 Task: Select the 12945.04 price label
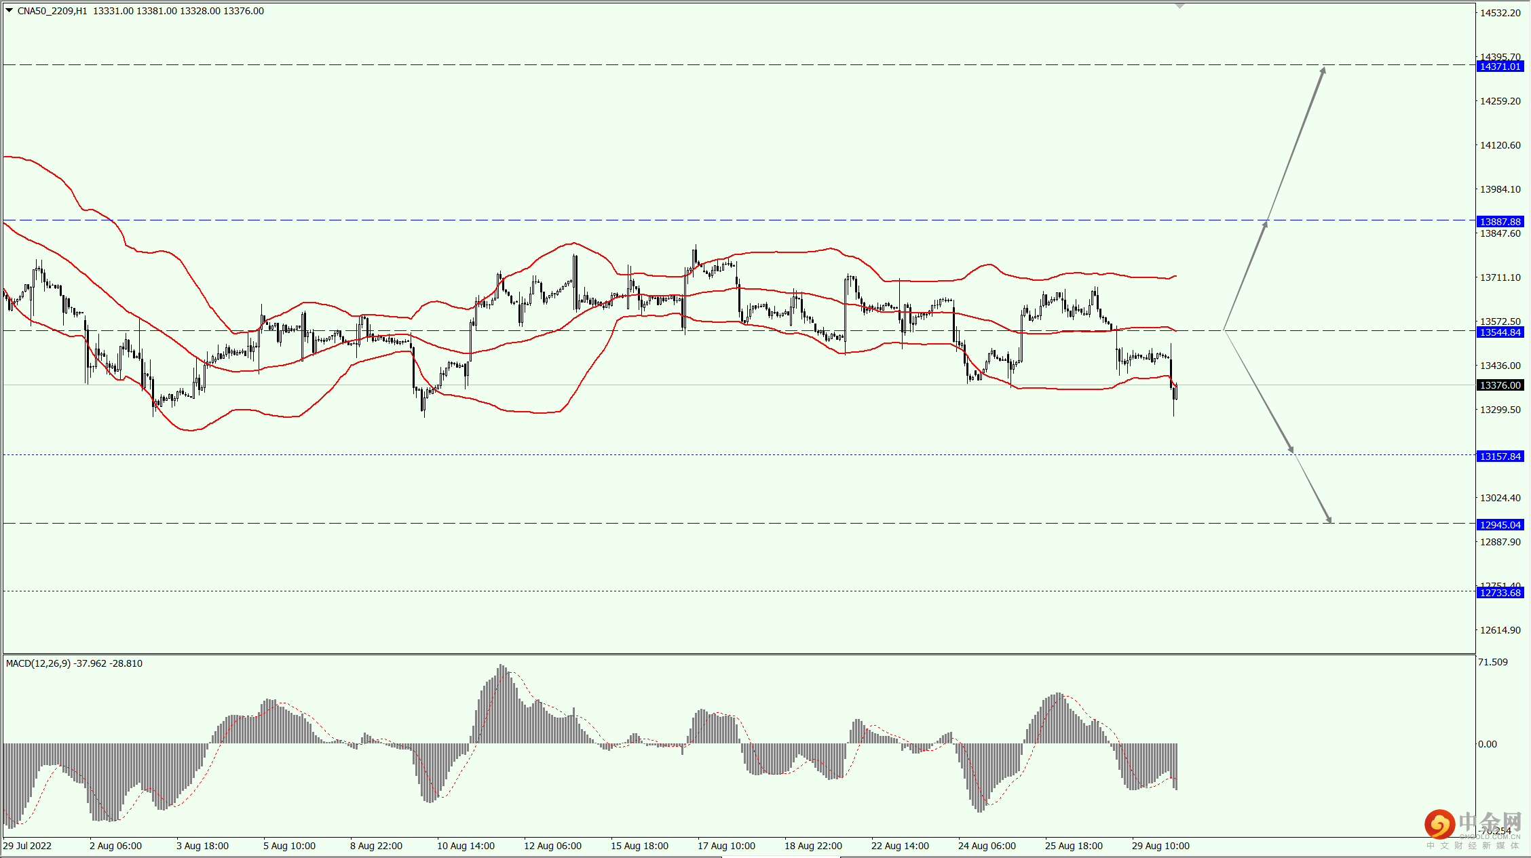tap(1500, 525)
